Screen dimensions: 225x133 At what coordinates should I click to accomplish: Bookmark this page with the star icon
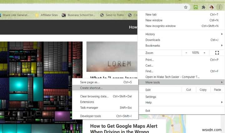tap(186, 7)
